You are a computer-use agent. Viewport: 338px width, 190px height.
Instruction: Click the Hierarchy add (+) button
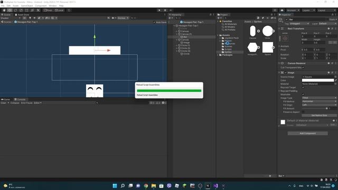point(170,18)
